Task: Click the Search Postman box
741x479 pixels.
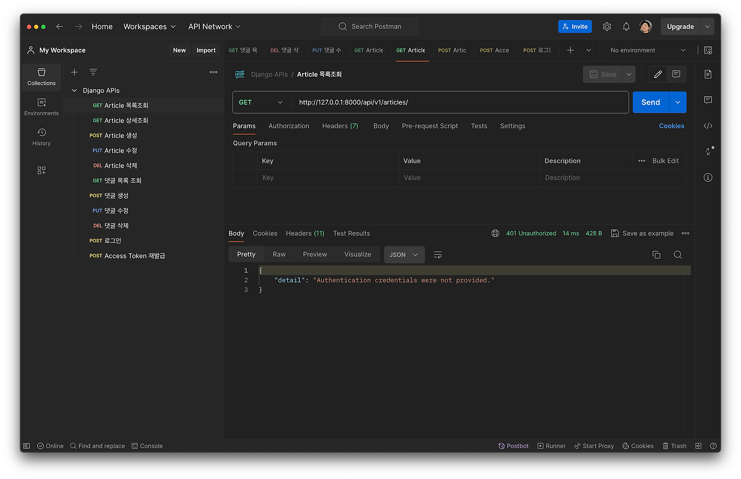Action: 370,27
